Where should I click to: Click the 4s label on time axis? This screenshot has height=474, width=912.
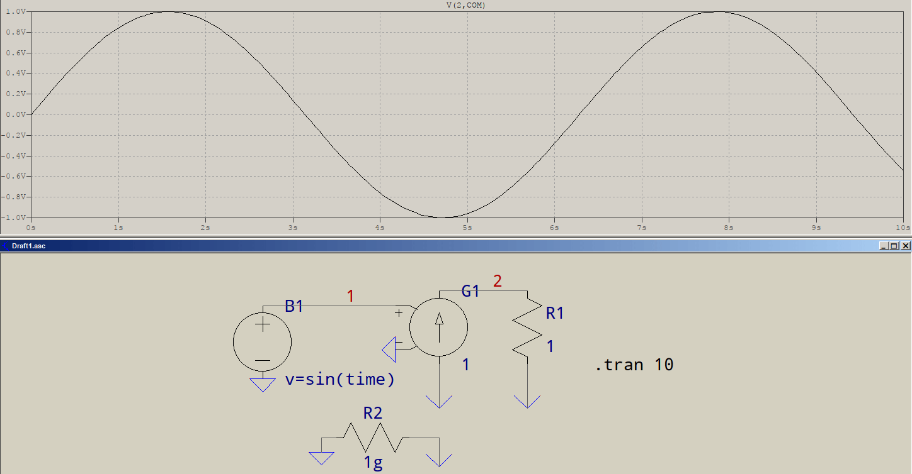[379, 226]
